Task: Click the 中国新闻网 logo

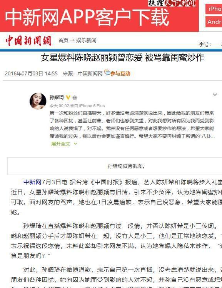Action: (x=28, y=40)
